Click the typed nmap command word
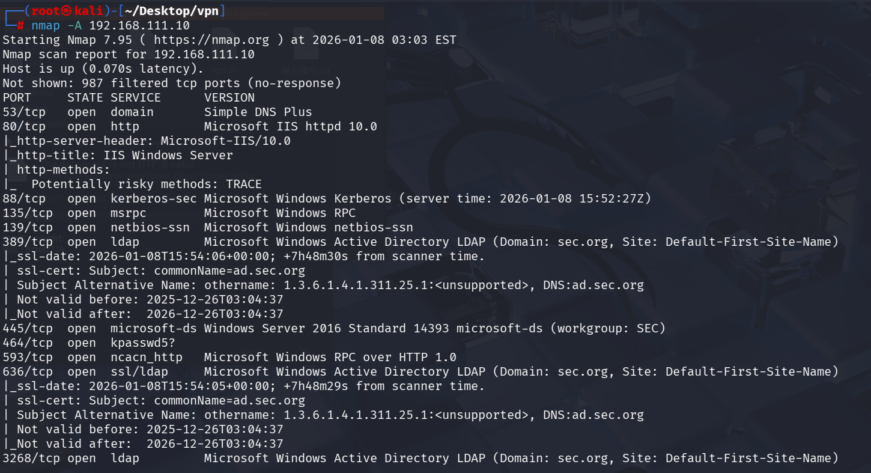 point(46,25)
